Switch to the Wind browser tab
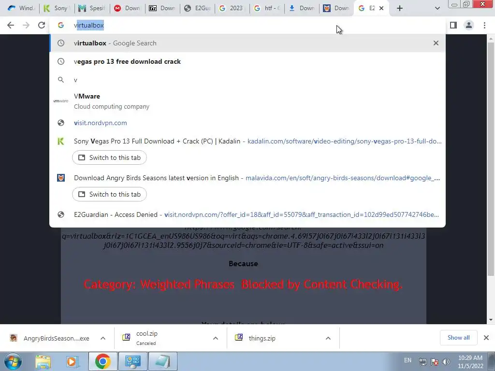 pyautogui.click(x=21, y=8)
